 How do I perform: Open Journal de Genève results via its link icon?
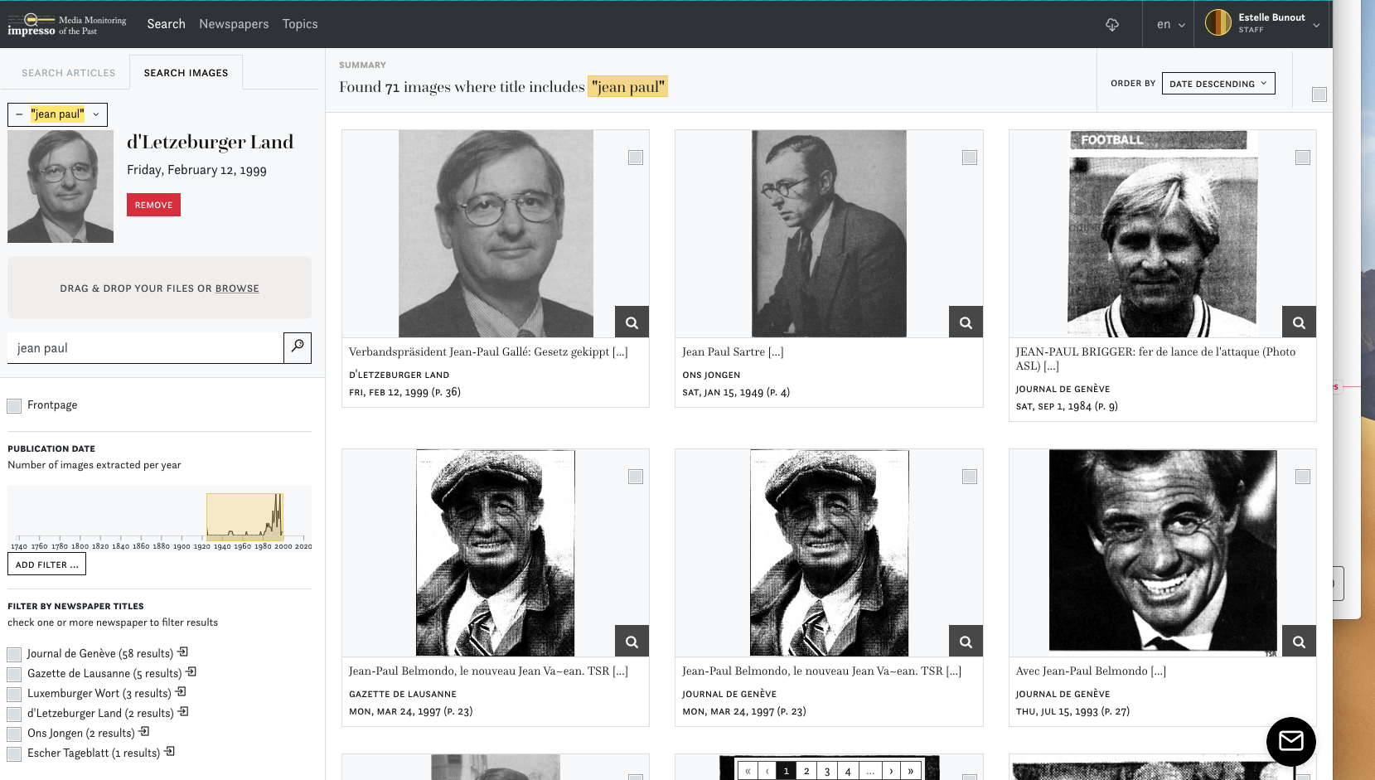tap(183, 652)
